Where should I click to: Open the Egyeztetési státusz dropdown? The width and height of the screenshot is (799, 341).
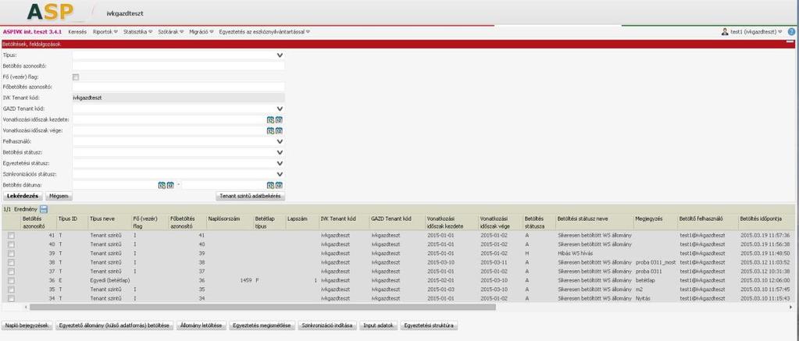[280, 163]
